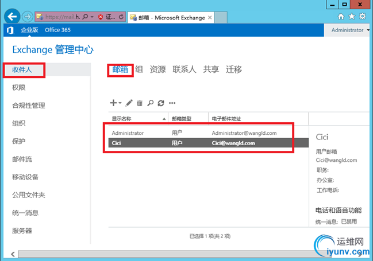Select the Administrator mailbox row
373x261 pixels.
[x=209, y=133]
